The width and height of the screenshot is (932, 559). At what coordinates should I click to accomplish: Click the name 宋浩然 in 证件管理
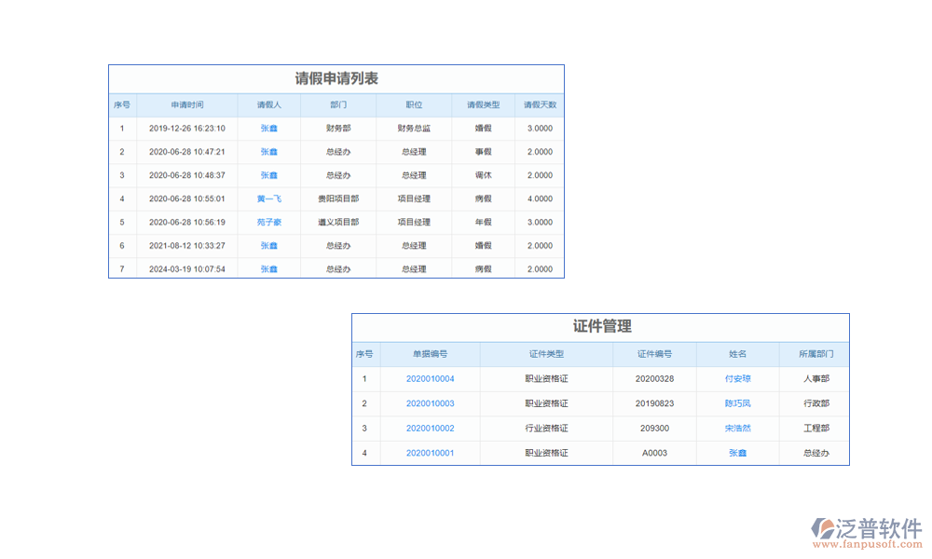[x=737, y=429]
